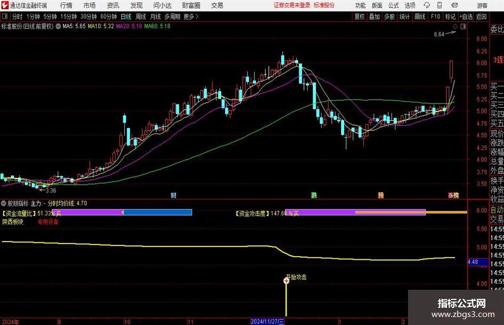Image resolution: width=504 pixels, height=325 pixels.
Task: Expand the 更多 period options
Action: [191, 17]
